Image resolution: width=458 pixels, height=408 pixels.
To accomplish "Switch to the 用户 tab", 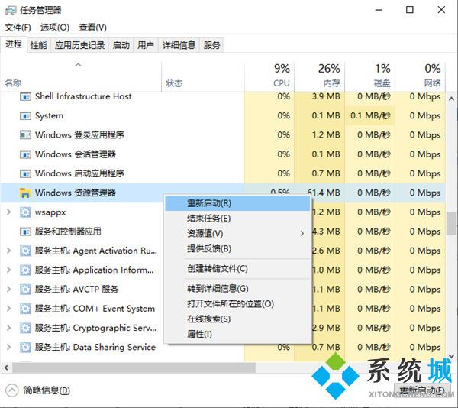I will 146,45.
